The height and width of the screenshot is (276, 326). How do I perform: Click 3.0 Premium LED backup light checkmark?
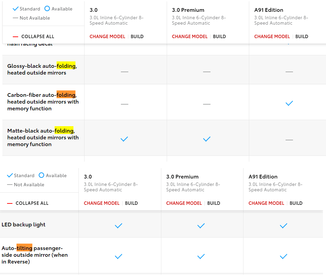tap(201, 226)
